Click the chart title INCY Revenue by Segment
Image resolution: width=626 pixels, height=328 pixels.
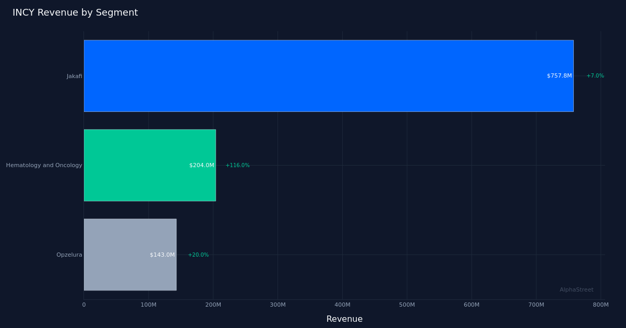point(75,12)
